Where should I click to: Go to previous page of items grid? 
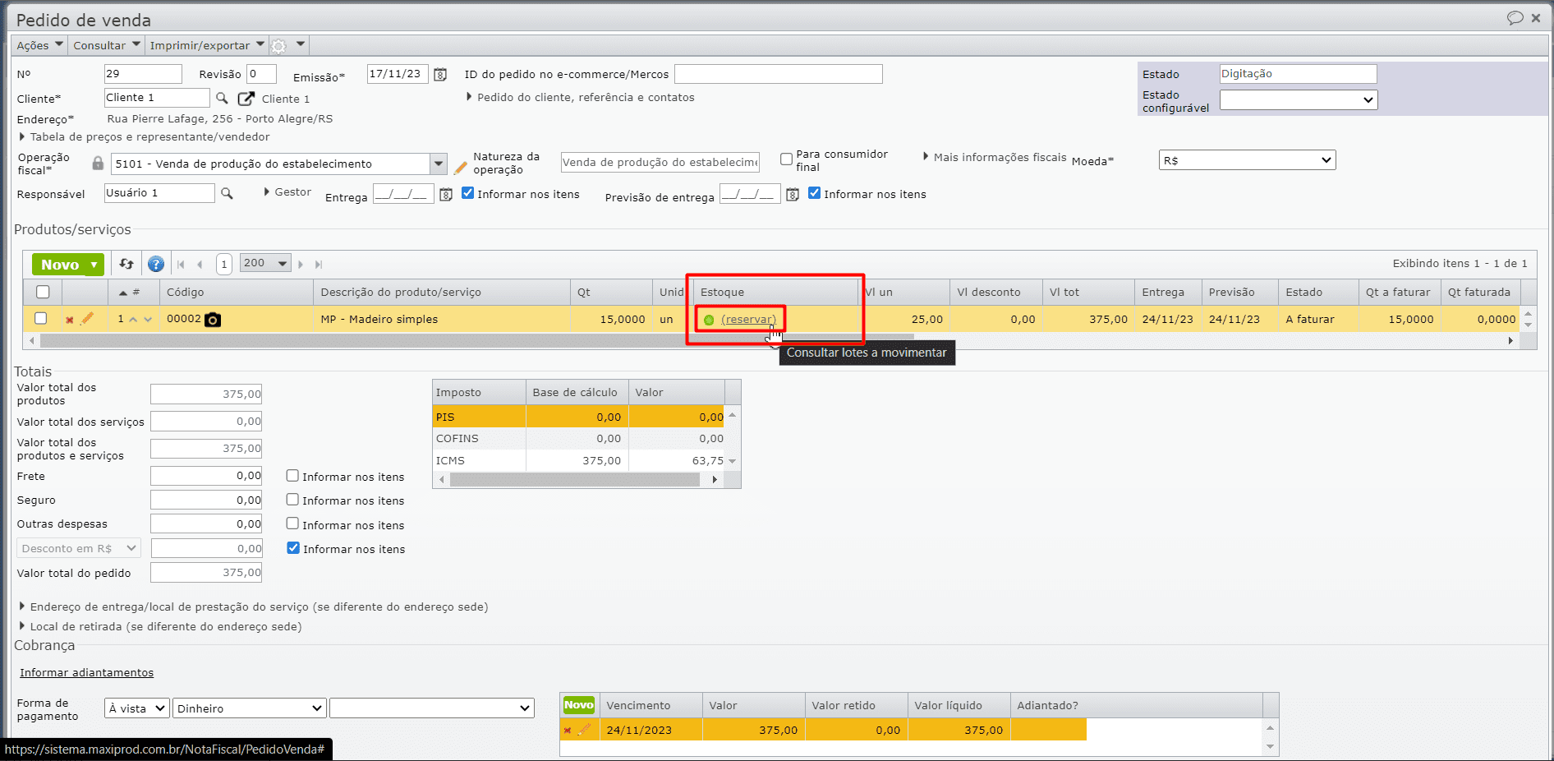200,265
